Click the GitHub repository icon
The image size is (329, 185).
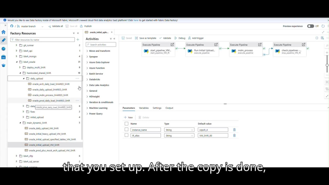[x=12, y=26]
